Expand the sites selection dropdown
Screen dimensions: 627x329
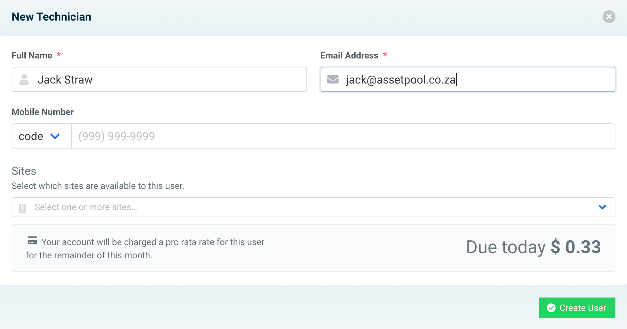tap(602, 207)
